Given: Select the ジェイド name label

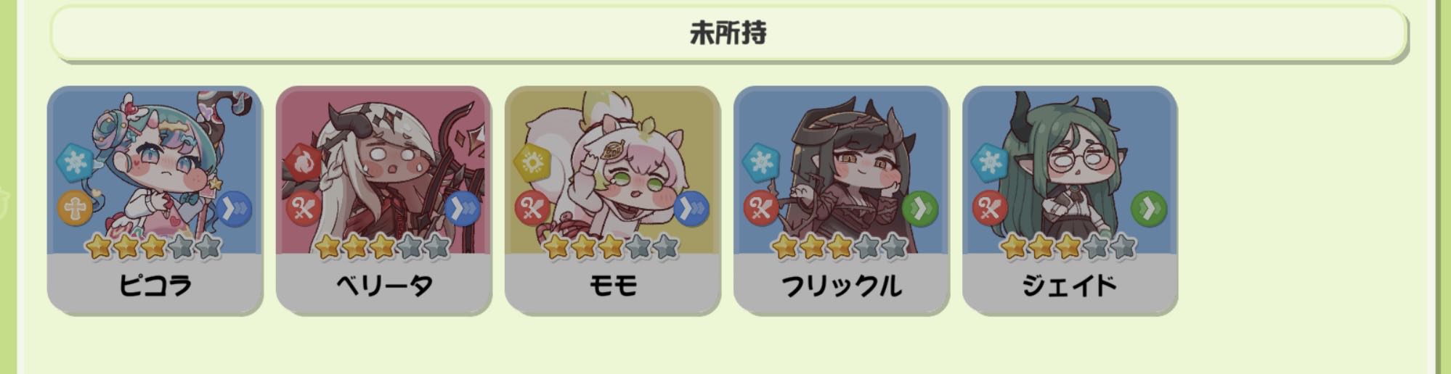Looking at the screenshot, I should [1070, 286].
